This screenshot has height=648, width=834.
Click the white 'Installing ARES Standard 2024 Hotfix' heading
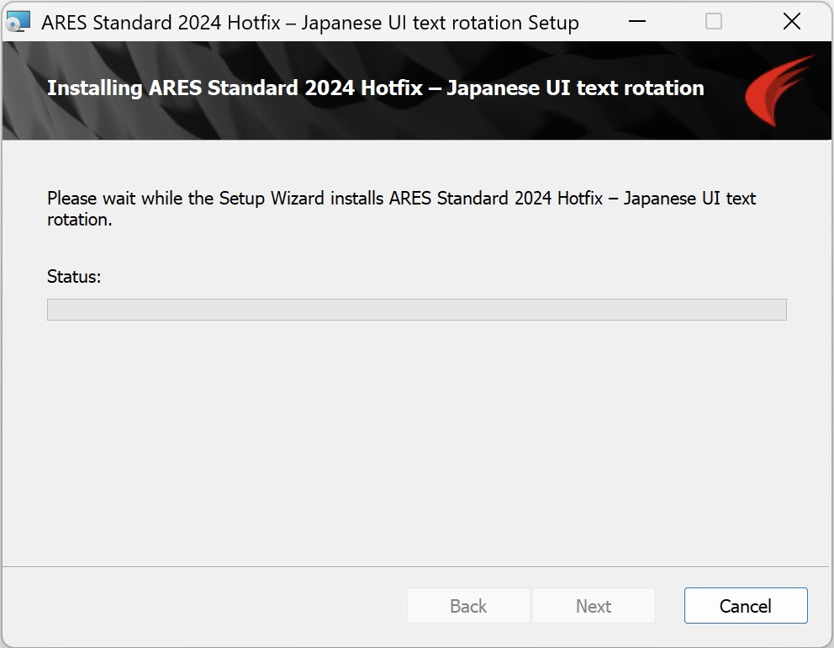(x=376, y=88)
